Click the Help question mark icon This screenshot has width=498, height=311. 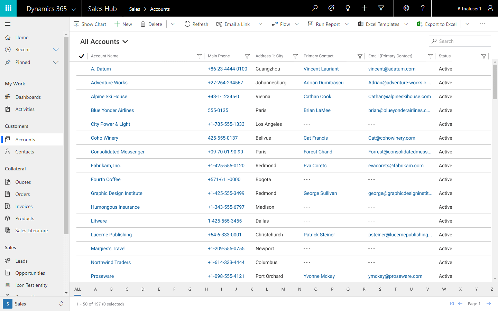[423, 8]
